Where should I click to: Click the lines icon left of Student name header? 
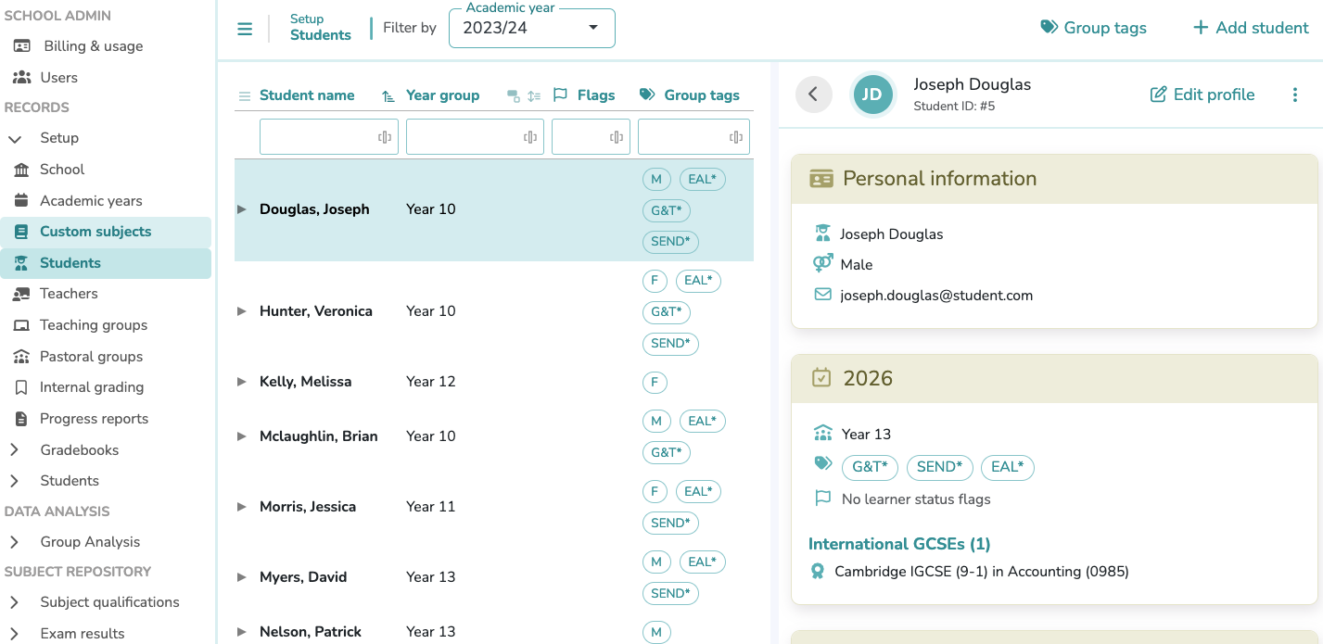245,95
